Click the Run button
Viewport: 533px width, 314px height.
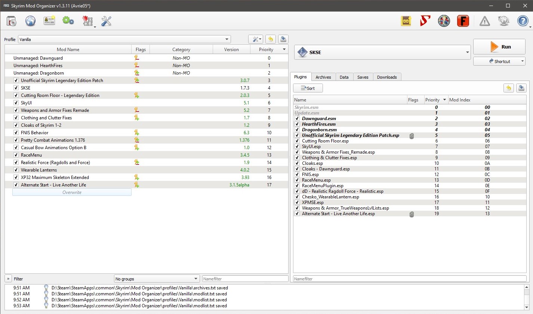click(499, 47)
